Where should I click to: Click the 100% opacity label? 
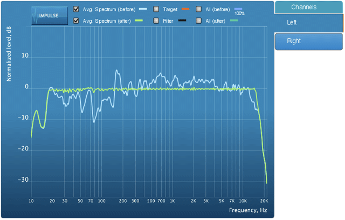[x=239, y=13]
